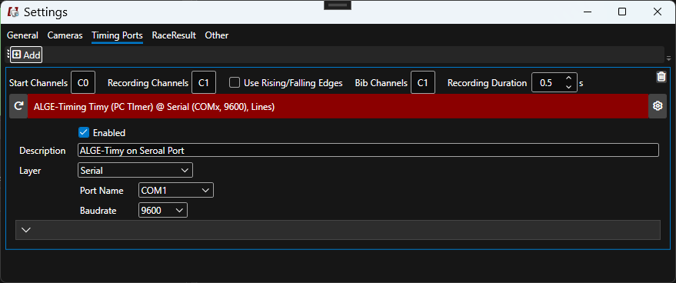Enable Use Rising/Falling Edges checkbox
The image size is (676, 283).
(234, 82)
